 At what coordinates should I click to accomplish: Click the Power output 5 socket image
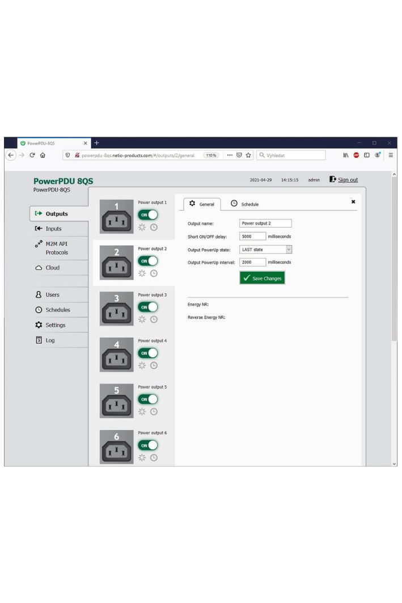pyautogui.click(x=117, y=402)
